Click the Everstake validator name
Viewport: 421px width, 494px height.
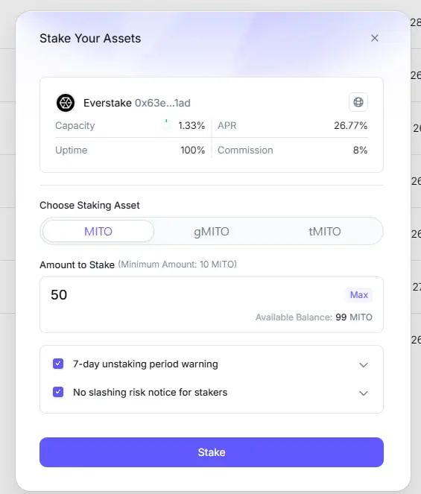pos(107,103)
